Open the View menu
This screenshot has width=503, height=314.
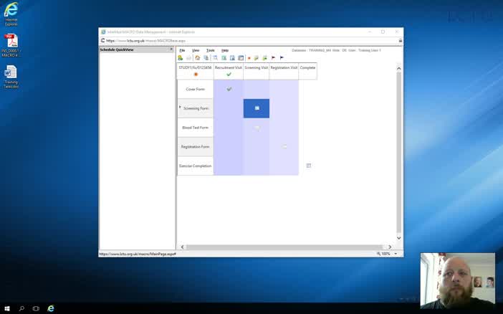(196, 50)
